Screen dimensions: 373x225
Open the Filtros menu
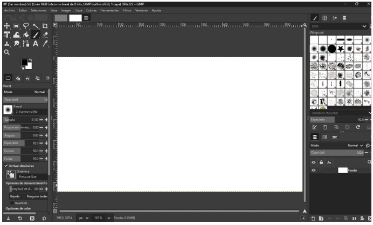127,10
